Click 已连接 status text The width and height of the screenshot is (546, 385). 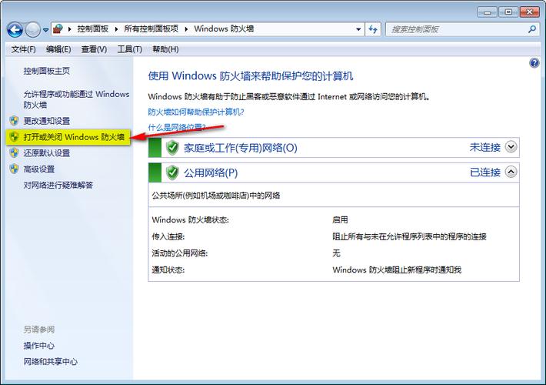point(485,172)
